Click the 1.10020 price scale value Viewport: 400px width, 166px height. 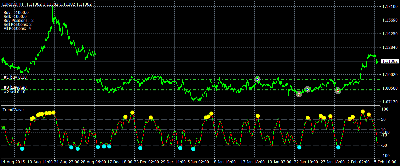(389, 75)
